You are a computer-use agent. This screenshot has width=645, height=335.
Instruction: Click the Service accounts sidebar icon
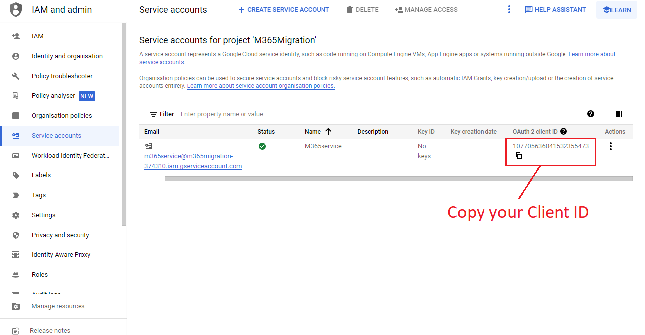point(16,136)
